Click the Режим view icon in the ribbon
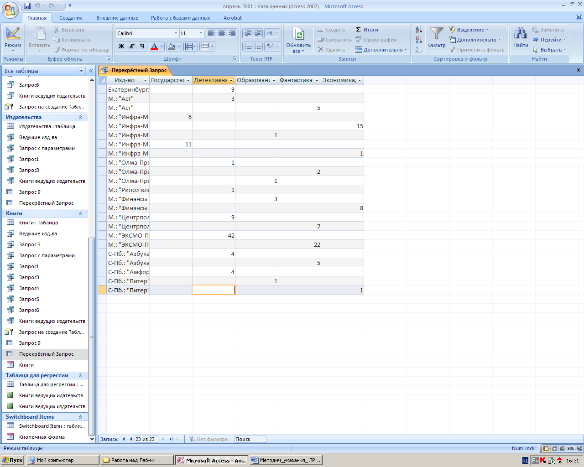The width and height of the screenshot is (584, 467). (13, 34)
